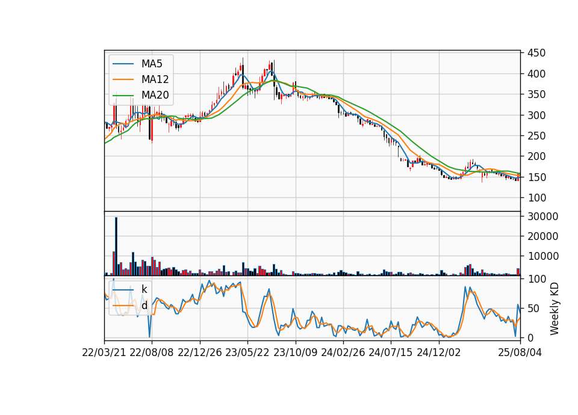Click the orange MA12 legend line sample
This screenshot has width=578, height=415.
123,79
